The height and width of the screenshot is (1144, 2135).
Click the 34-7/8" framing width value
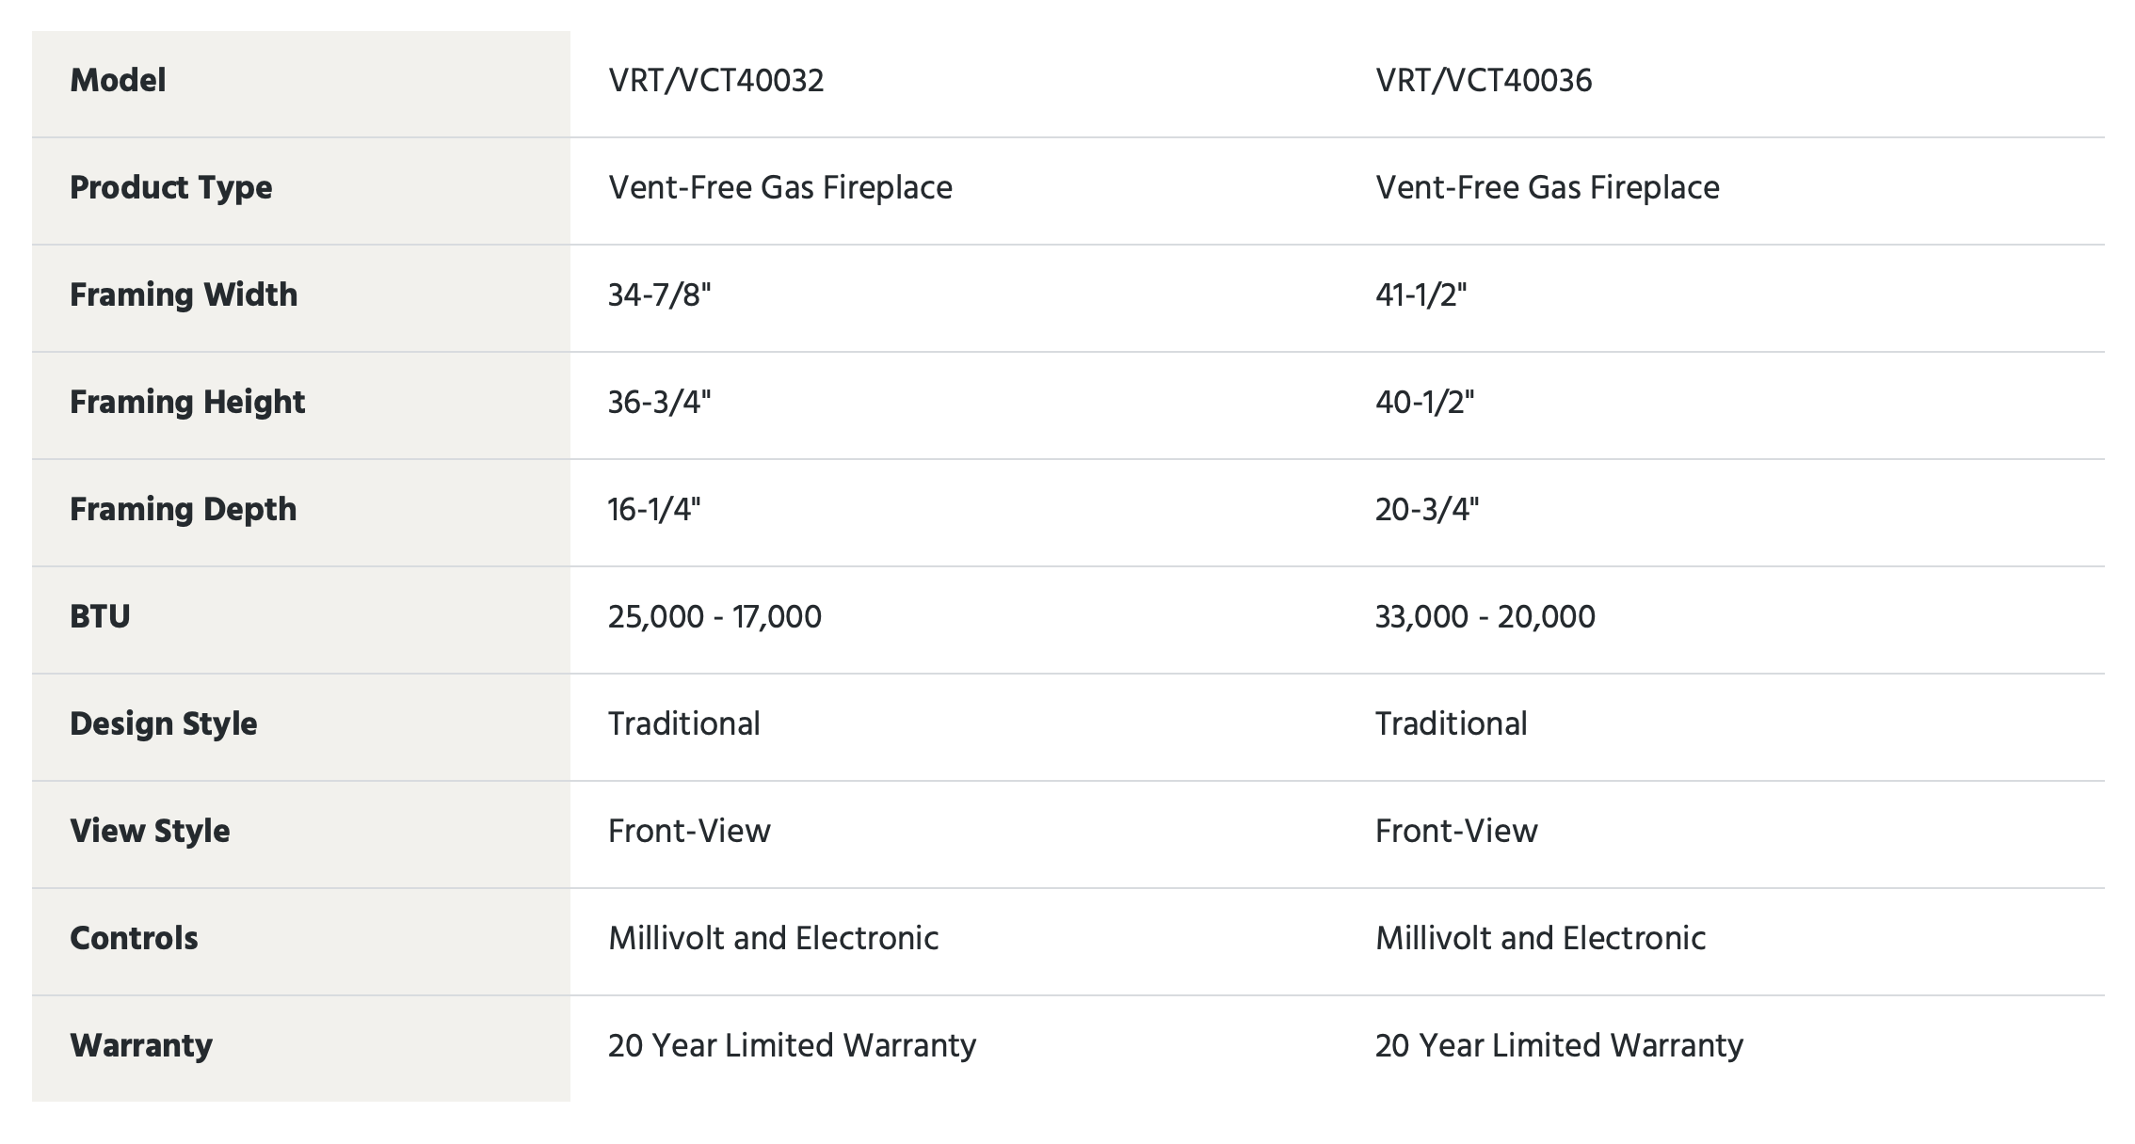pyautogui.click(x=659, y=295)
